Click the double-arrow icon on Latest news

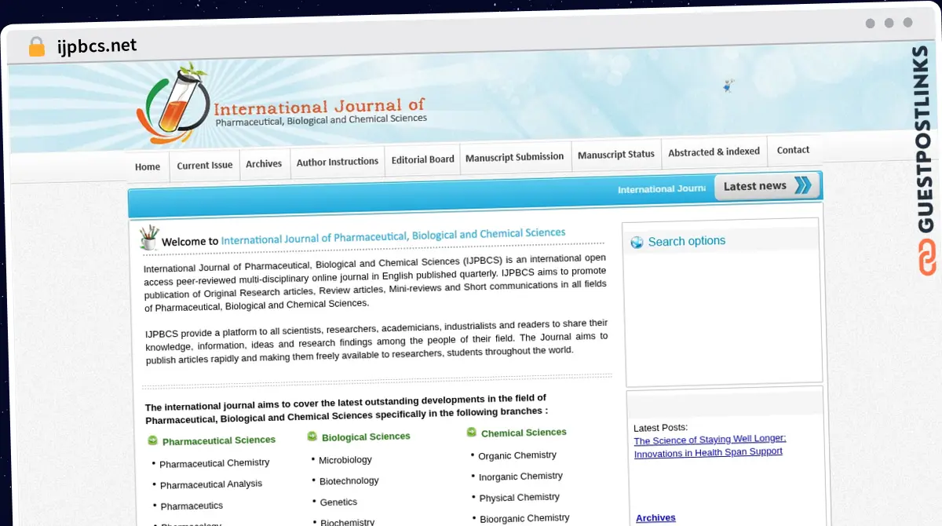click(800, 186)
